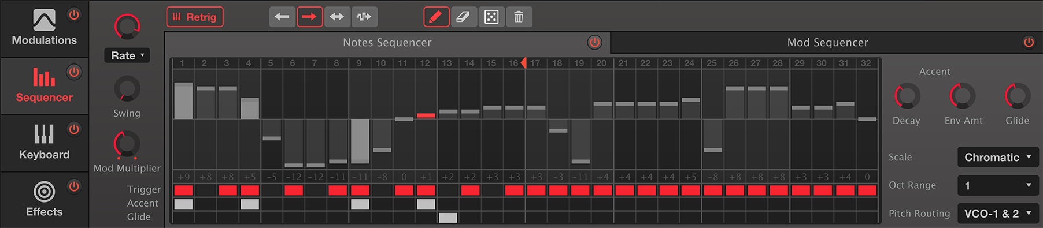Open the Rate mode selector
This screenshot has height=228, width=1043.
[127, 55]
